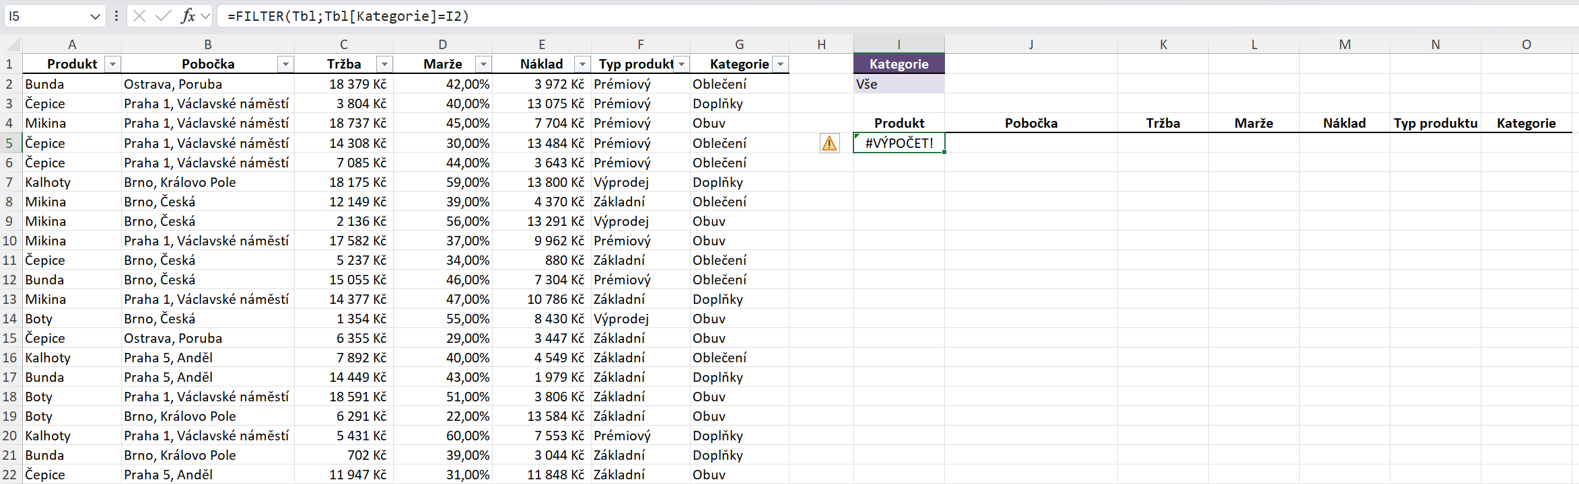Click the formula bar options dots
Screen dimensions: 1579x484
point(116,15)
